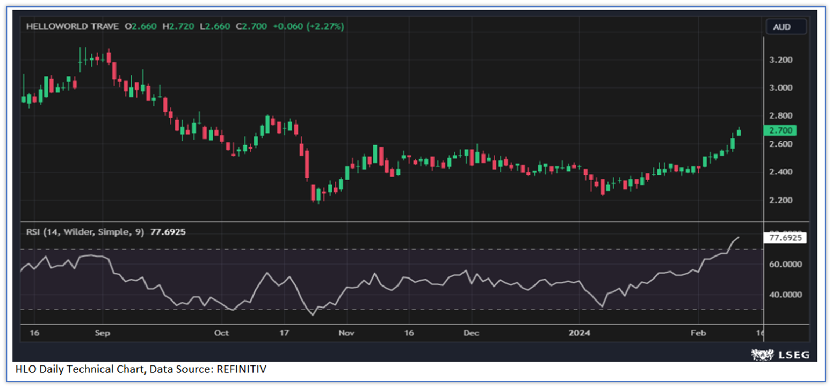The height and width of the screenshot is (388, 832).
Task: Click the green 2.700 current price label
Action: pyautogui.click(x=779, y=130)
